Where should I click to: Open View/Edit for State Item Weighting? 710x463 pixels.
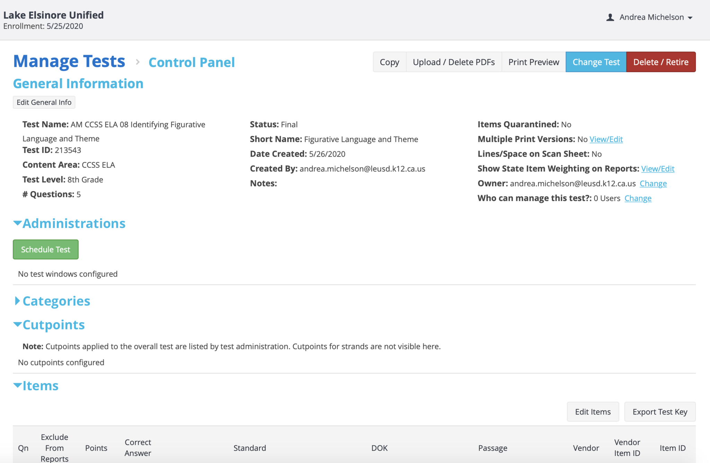(657, 169)
